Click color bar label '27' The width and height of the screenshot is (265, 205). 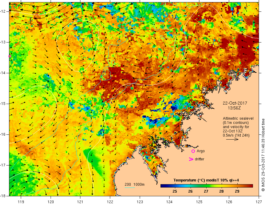(x=206, y=191)
